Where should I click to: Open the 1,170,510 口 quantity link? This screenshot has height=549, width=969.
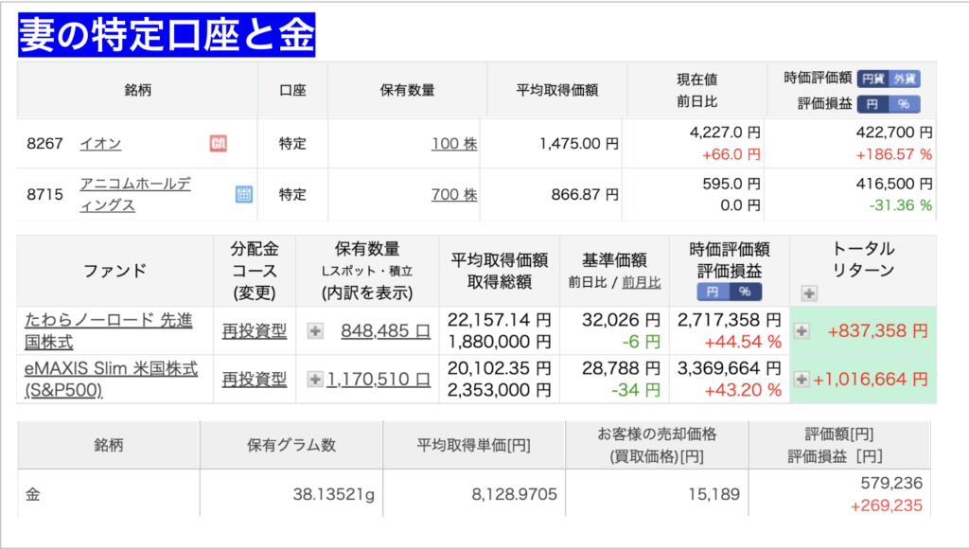coord(379,379)
